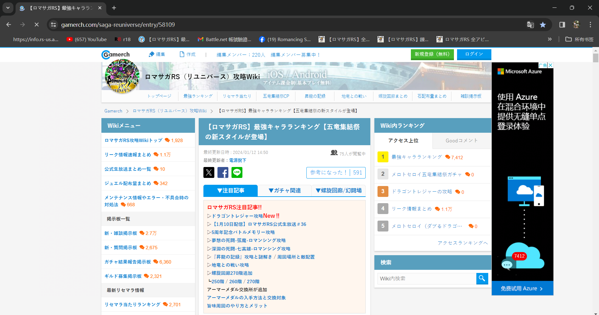Screen dimensions: 599x315
Task: Open the Google Translate icon in address bar
Action: (x=530, y=25)
